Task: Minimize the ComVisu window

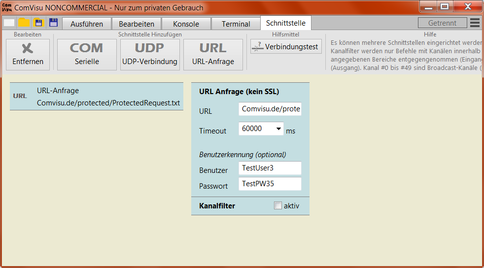Action: pyautogui.click(x=428, y=7)
